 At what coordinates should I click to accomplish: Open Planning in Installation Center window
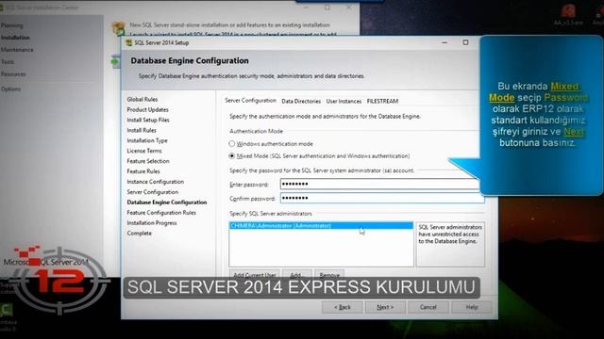pyautogui.click(x=11, y=25)
